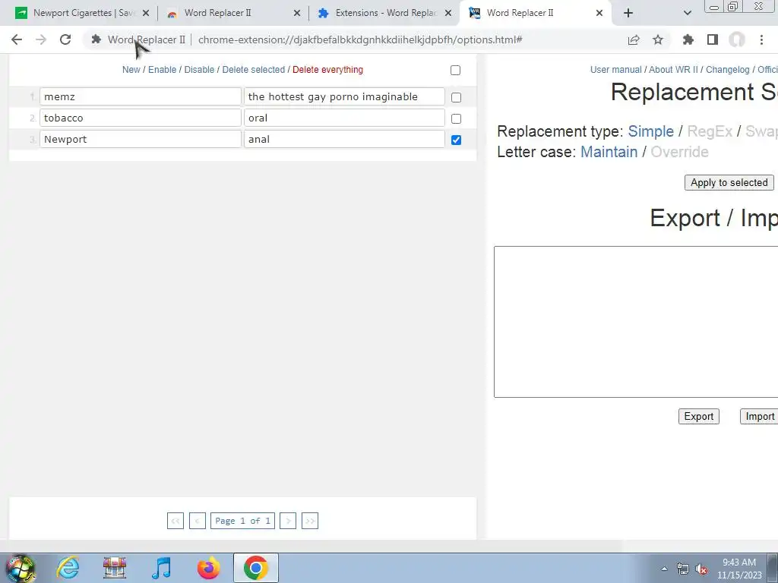Image resolution: width=778 pixels, height=583 pixels.
Task: Select RegEx replacement type
Action: (710, 131)
